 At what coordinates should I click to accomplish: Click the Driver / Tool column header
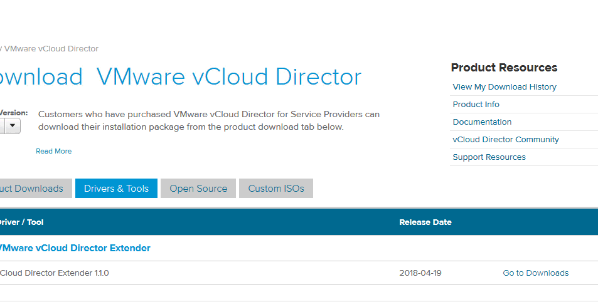coord(21,222)
